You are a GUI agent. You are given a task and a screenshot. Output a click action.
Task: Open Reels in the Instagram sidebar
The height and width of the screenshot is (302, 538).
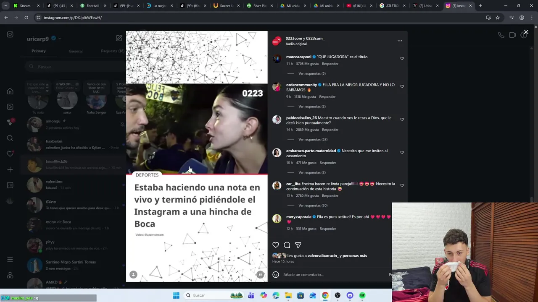click(x=10, y=107)
